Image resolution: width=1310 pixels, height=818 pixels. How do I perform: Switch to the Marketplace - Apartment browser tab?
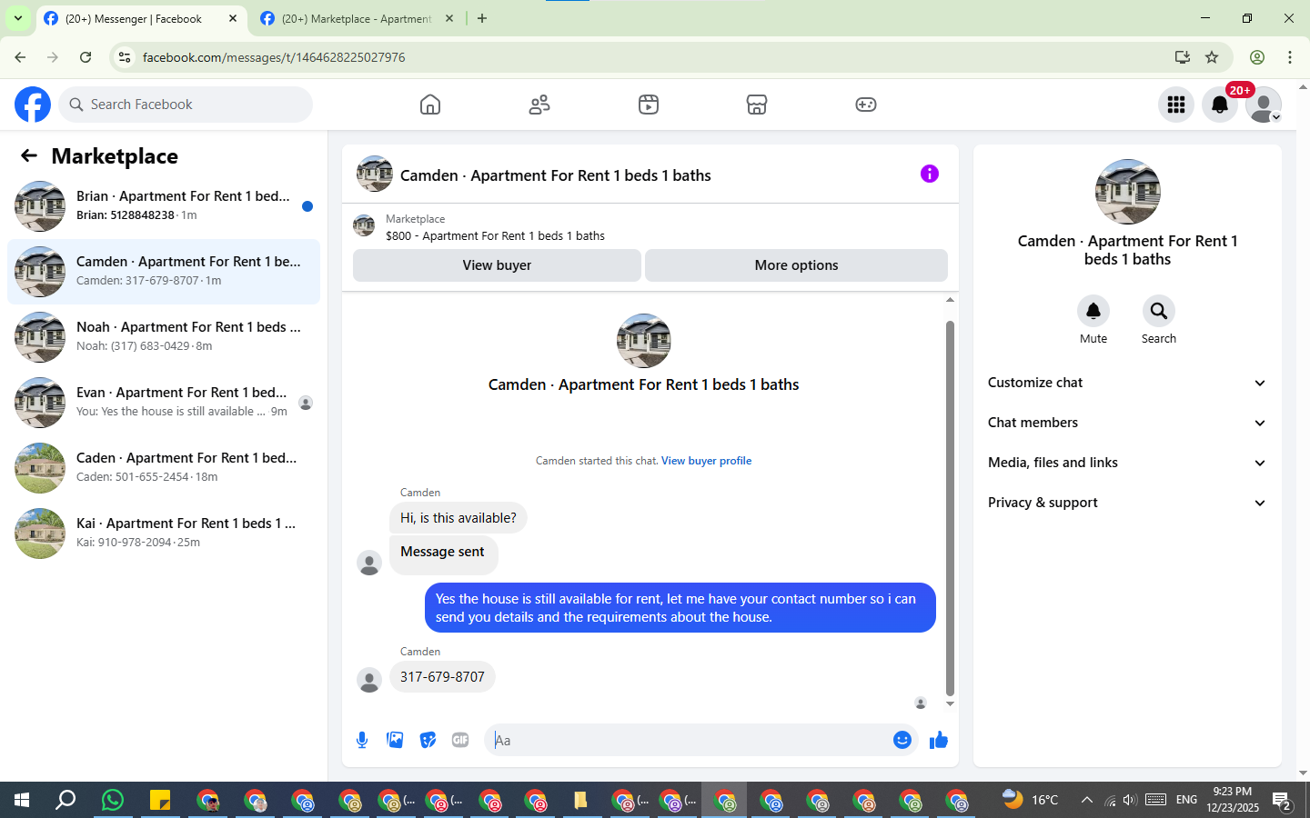pyautogui.click(x=357, y=18)
